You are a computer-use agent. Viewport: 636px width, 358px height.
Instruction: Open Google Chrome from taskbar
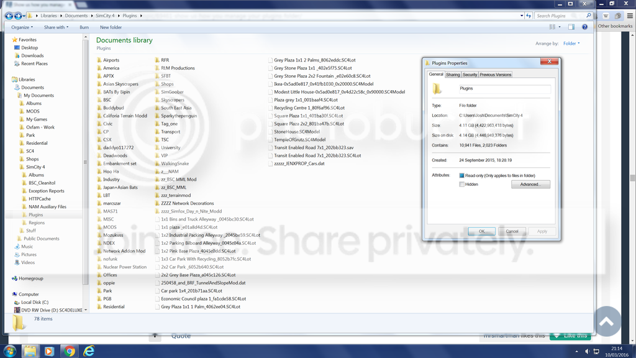(70, 351)
